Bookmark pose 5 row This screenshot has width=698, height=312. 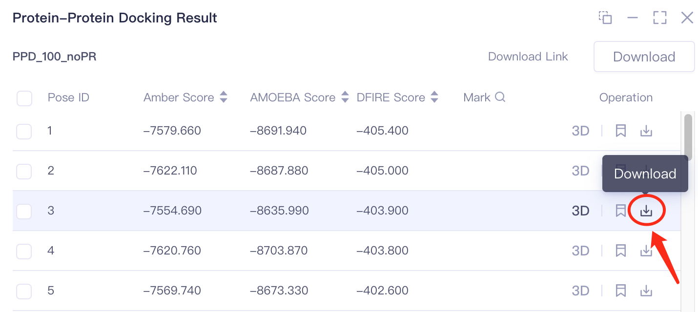point(621,291)
